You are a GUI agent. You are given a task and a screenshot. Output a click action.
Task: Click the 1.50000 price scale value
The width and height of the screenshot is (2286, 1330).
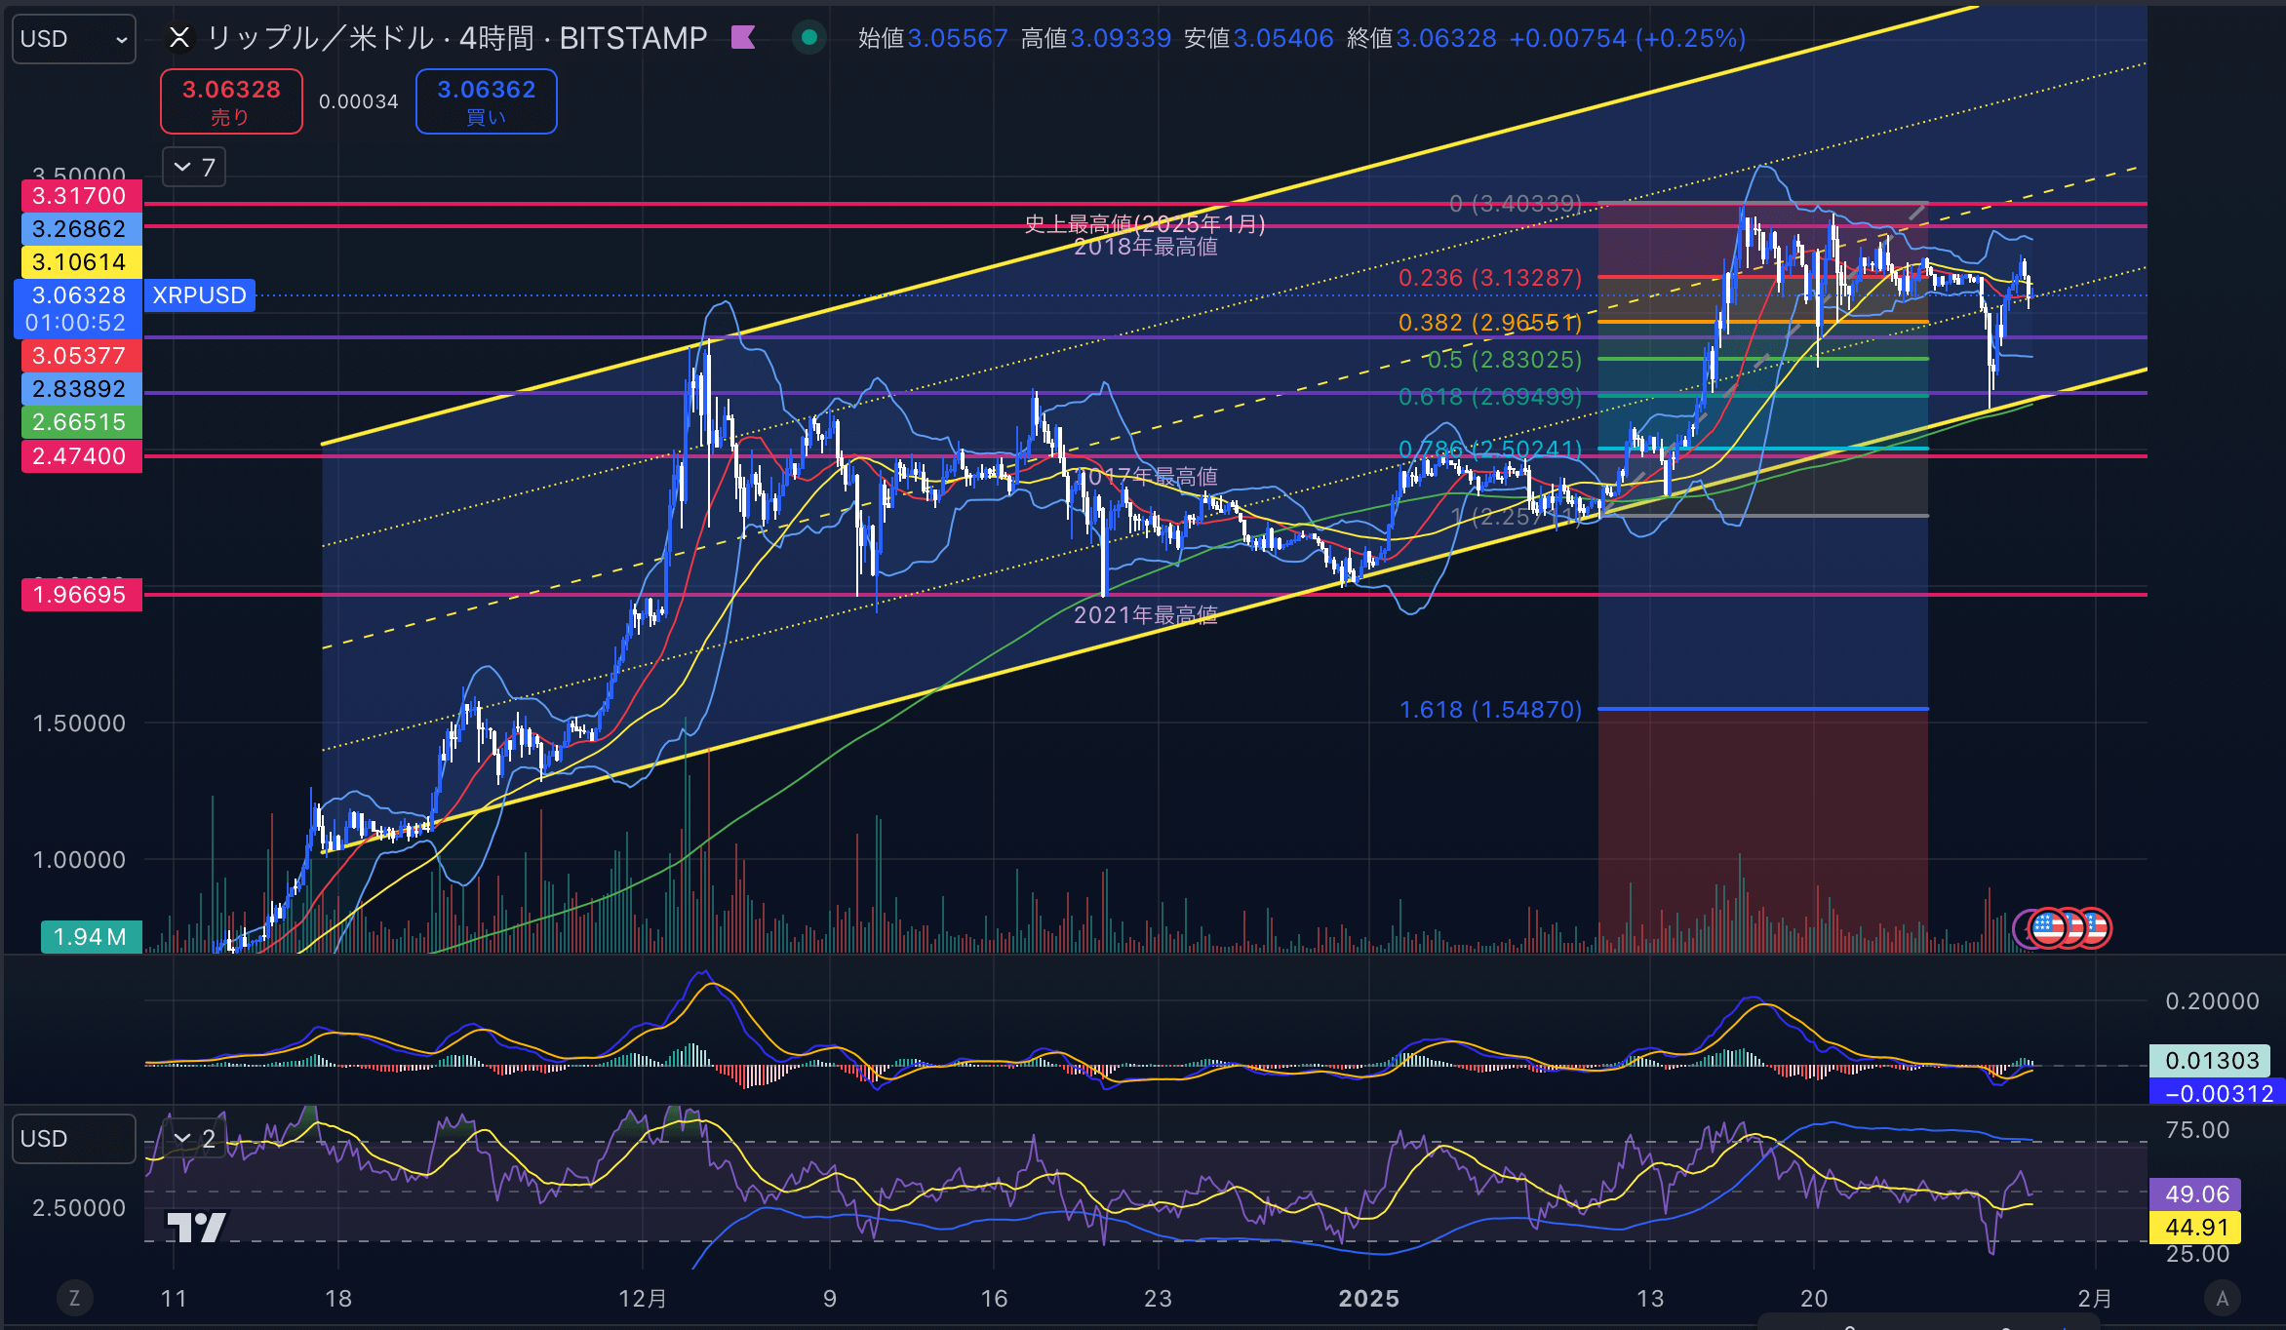click(x=79, y=724)
